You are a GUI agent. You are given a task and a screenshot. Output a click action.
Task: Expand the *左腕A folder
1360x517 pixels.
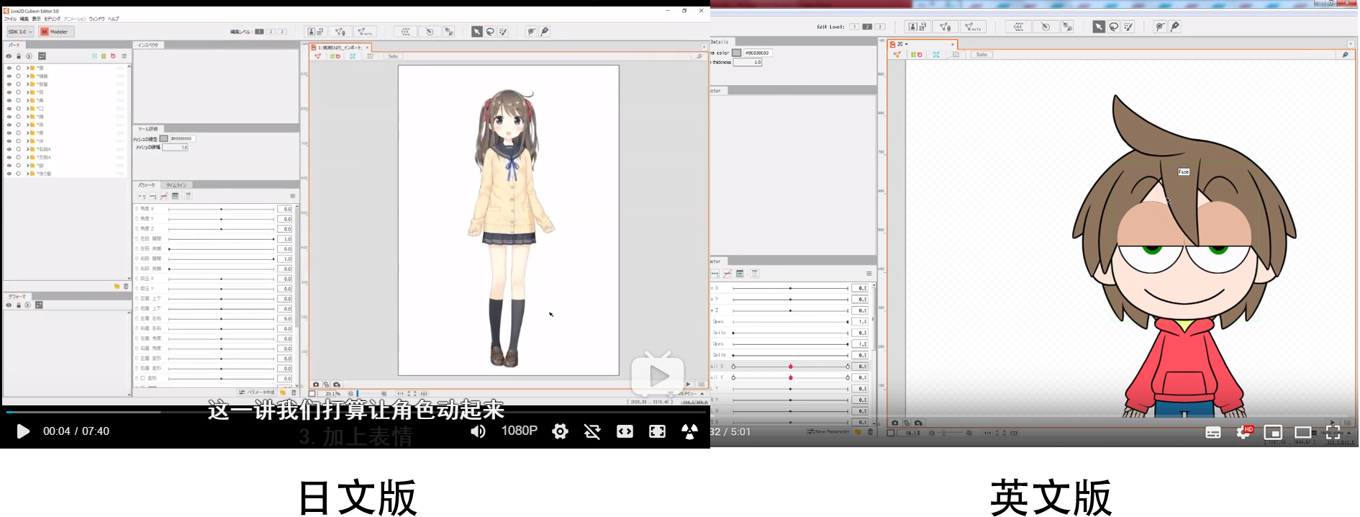click(x=27, y=157)
